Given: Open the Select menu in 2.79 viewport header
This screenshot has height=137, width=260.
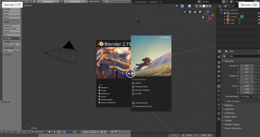Looking at the screenshot, I should click(15, 132).
